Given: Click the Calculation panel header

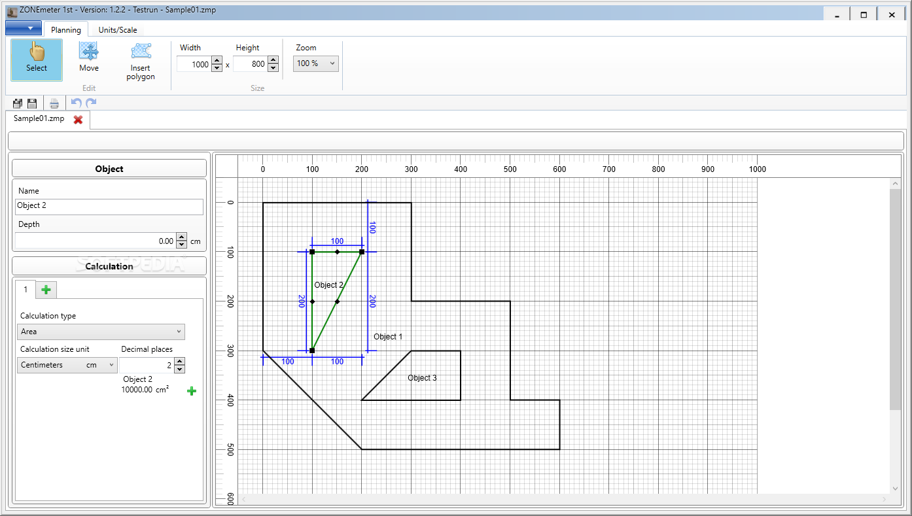Looking at the screenshot, I should point(109,266).
